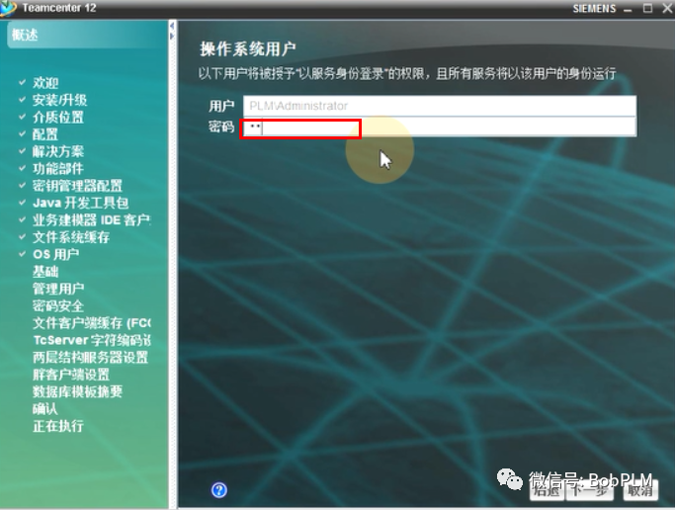The width and height of the screenshot is (675, 510).
Task: Close the Teamcenter installer window
Action: (x=667, y=8)
